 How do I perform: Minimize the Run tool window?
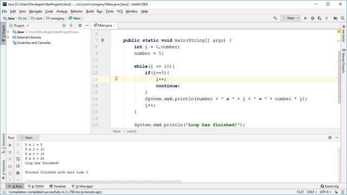click(x=337, y=138)
